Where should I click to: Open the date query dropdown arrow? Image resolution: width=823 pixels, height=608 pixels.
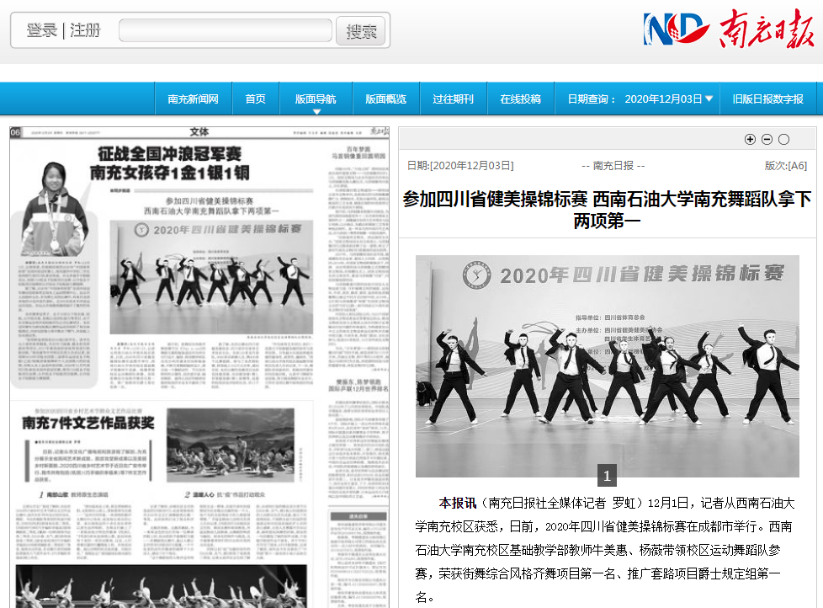[709, 99]
